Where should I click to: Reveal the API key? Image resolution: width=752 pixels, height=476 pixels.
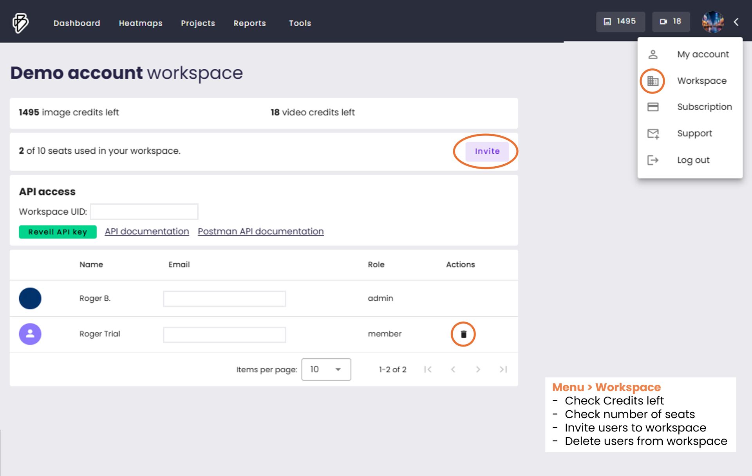tap(58, 232)
